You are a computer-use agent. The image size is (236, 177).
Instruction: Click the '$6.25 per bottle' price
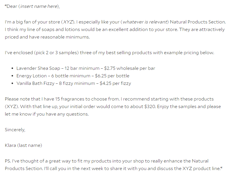(112, 76)
